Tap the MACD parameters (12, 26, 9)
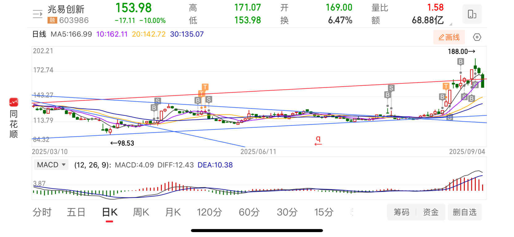Image resolution: width=514 pixels, height=237 pixels. 92,165
